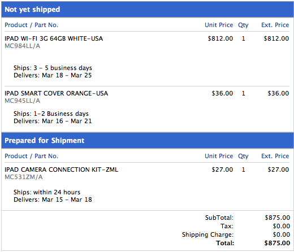Click the 'Ext. Price' header under Prepared for Shipment
Viewport: 294px width, 252px height.
point(275,156)
